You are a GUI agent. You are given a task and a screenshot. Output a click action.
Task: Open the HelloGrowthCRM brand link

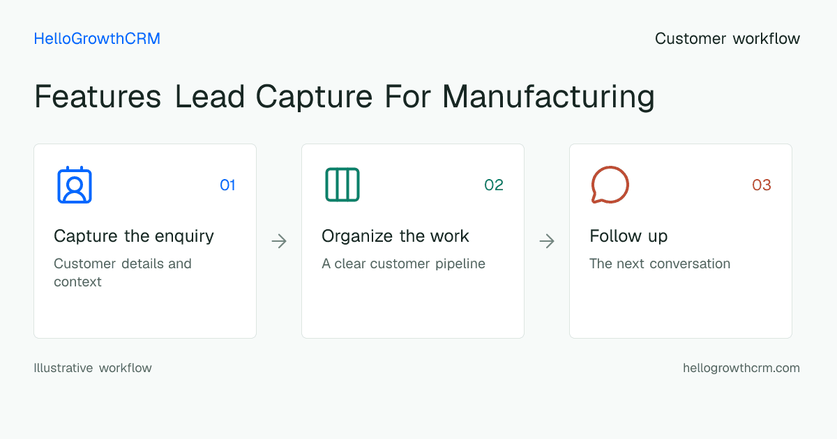(x=97, y=39)
